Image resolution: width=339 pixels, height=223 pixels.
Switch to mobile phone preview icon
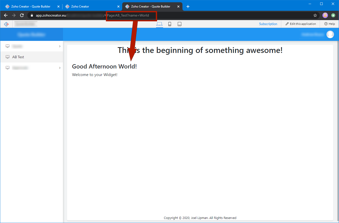tap(170, 24)
